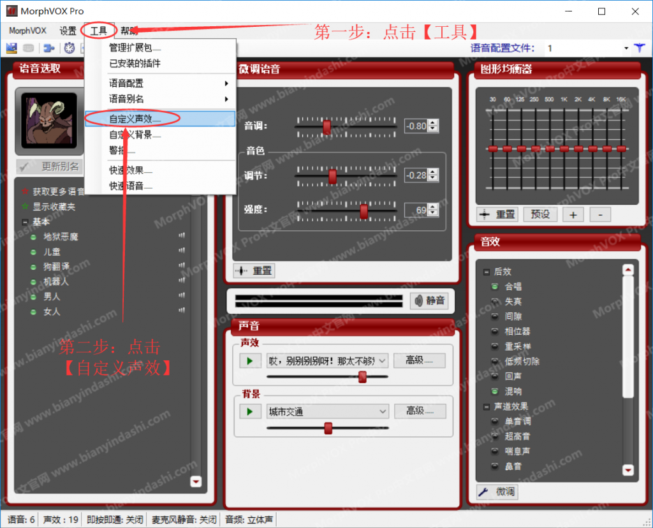Increase 音调 value with up stepper arrow
Viewport: 653px width, 528px height.
433,123
